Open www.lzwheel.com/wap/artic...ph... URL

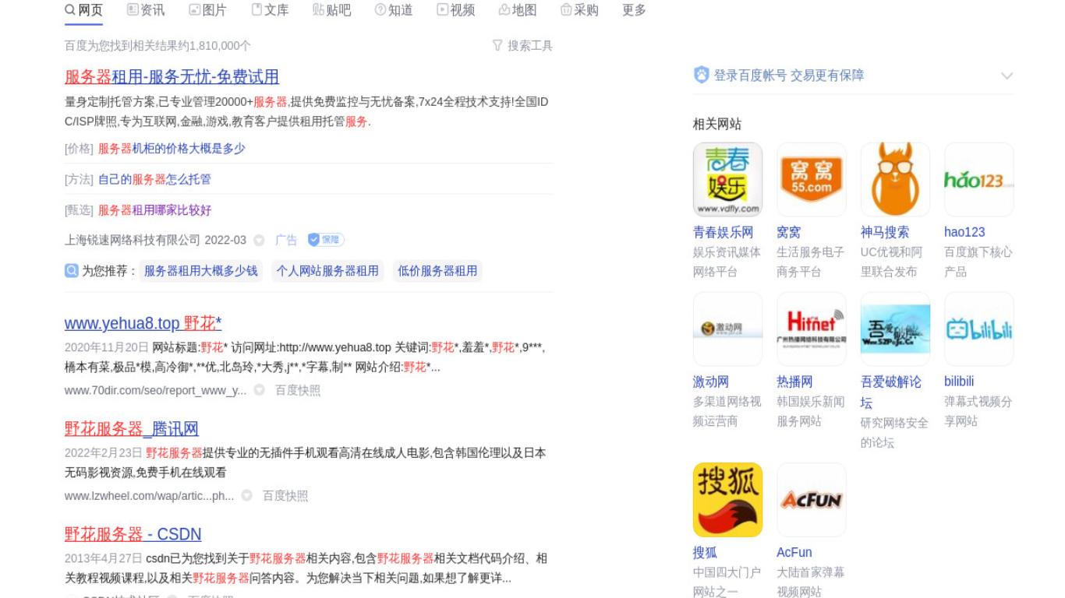(149, 496)
